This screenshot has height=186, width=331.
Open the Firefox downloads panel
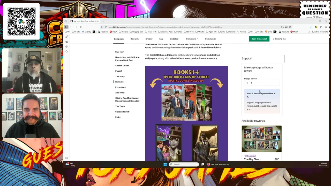[311, 27]
